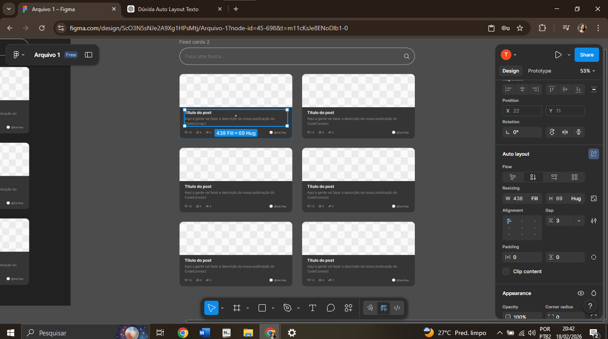Toggle layer visibility eye in Appearance
This screenshot has height=339, width=608.
pos(580,293)
